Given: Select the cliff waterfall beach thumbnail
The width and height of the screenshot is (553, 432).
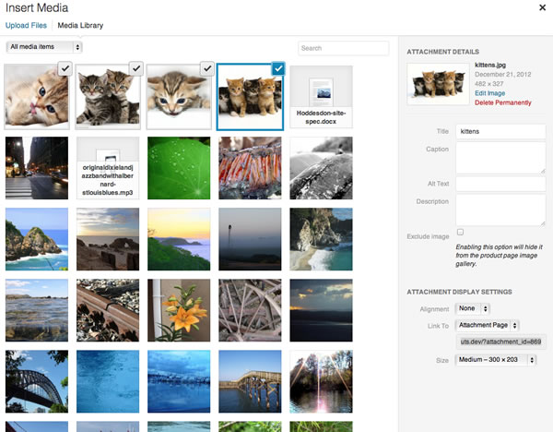Looking at the screenshot, I should (x=321, y=239).
